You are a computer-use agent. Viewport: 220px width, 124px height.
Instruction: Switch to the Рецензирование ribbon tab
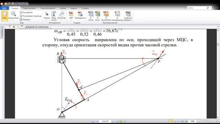[x=48, y=8]
